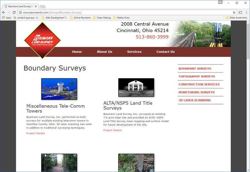Click the scrollbar up arrow
The image size is (250, 172).
(x=248, y=22)
